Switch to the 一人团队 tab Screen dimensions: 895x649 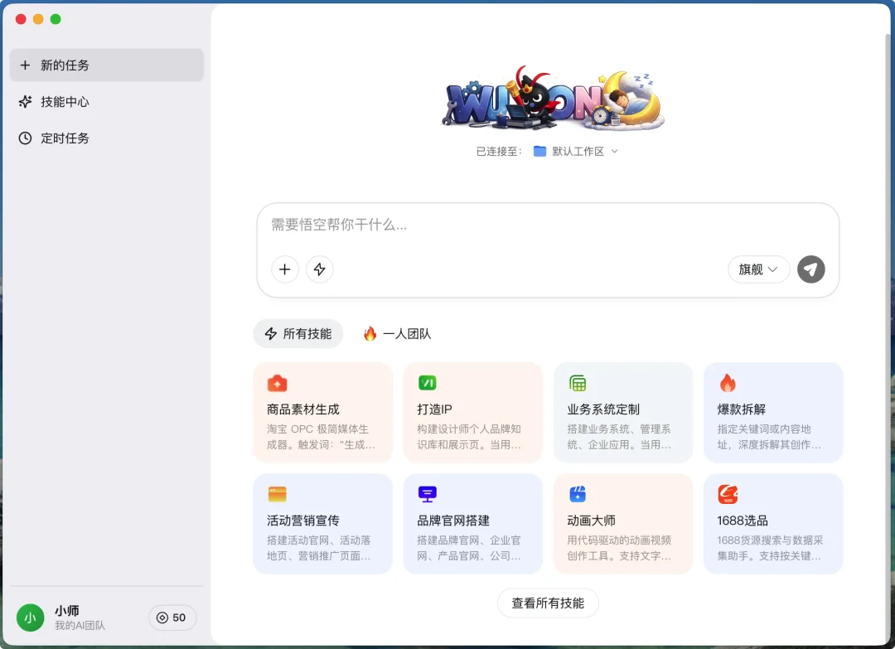coord(396,333)
